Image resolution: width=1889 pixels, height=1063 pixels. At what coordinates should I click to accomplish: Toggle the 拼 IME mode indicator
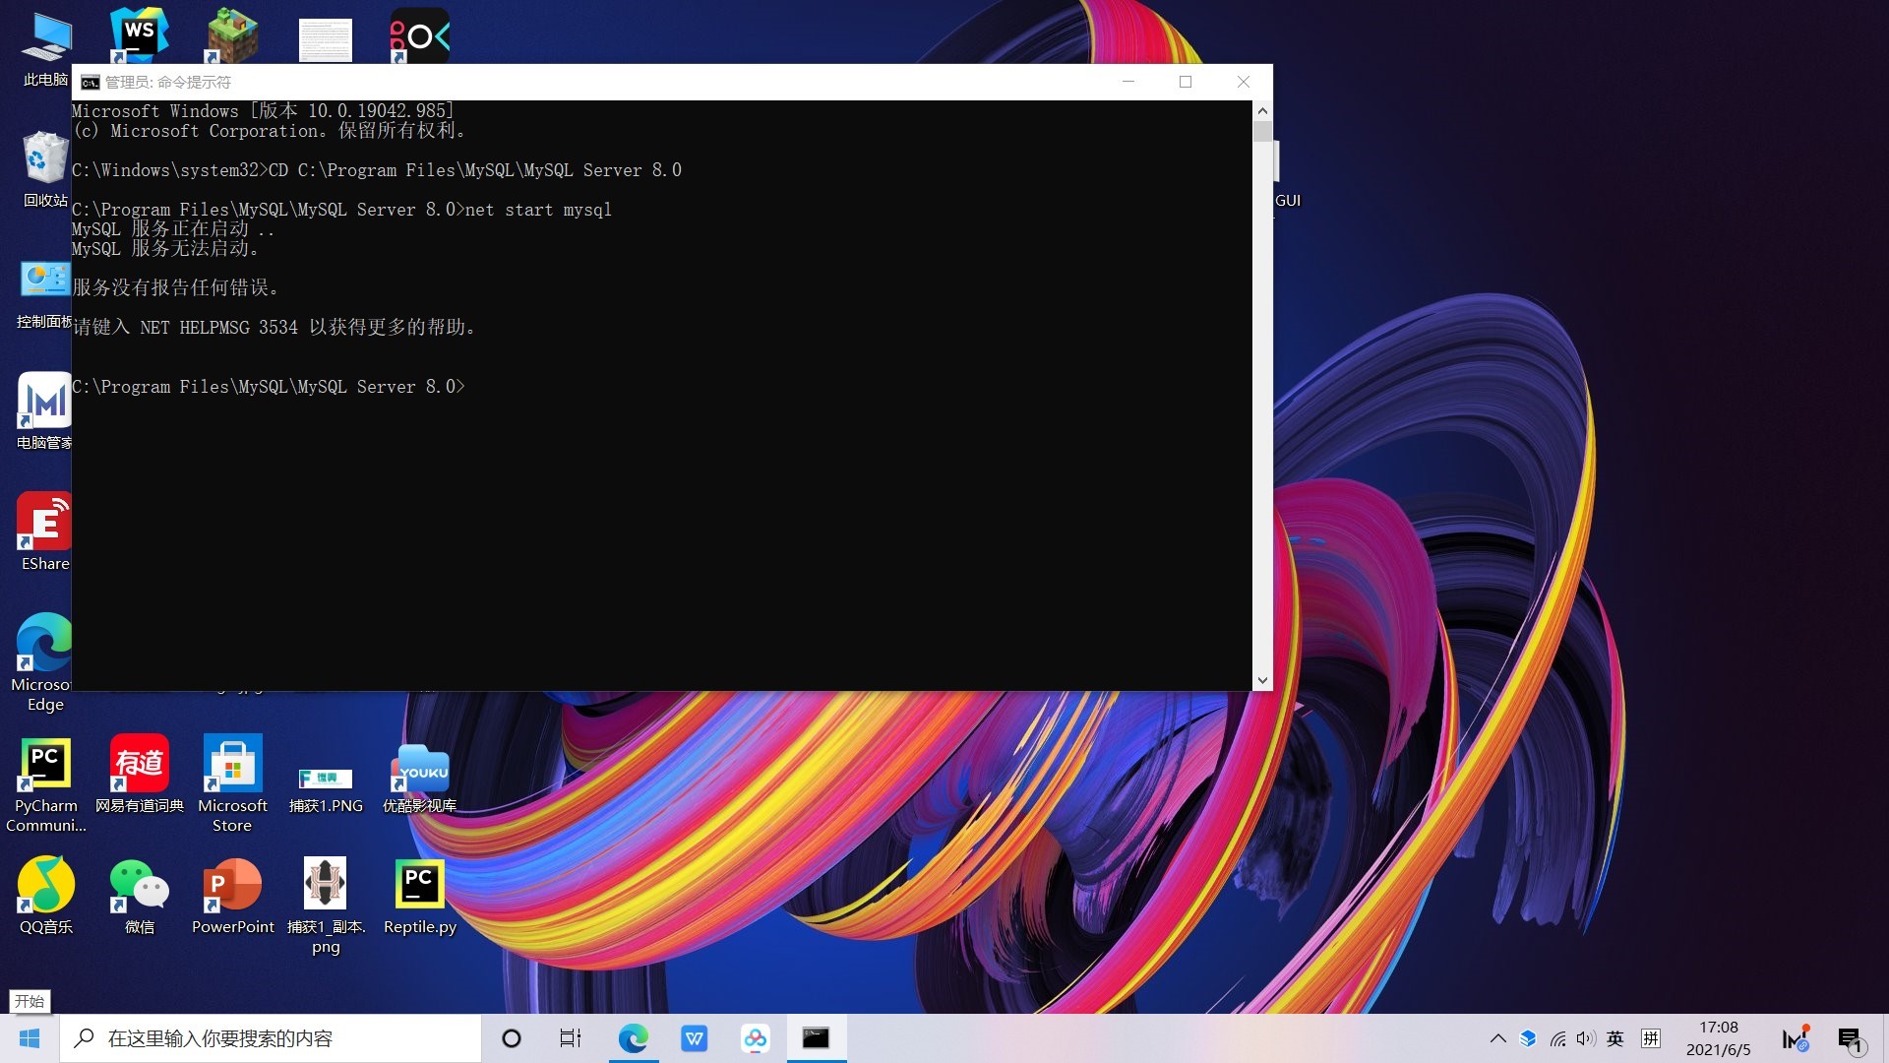click(x=1651, y=1038)
